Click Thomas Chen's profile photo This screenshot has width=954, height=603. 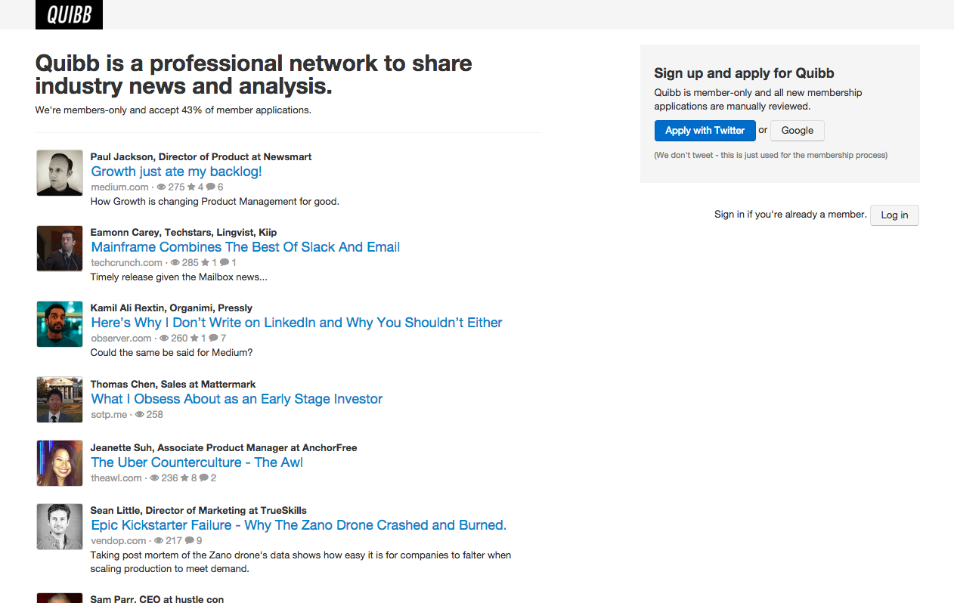click(x=60, y=400)
